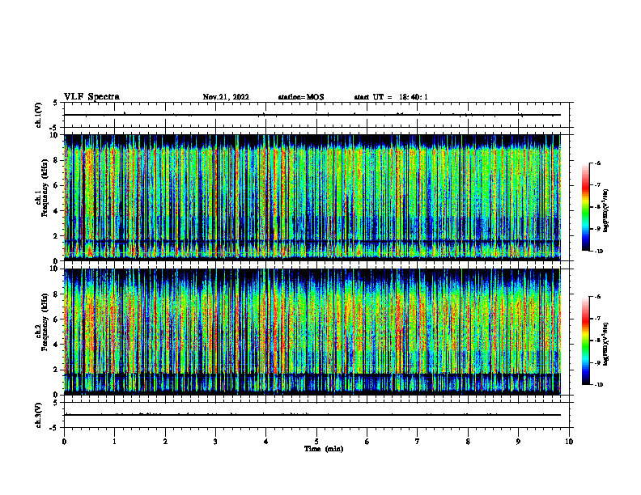Screen dimensions: 641x495
Task: Click the "Time (min)" axis label
Action: point(324,449)
